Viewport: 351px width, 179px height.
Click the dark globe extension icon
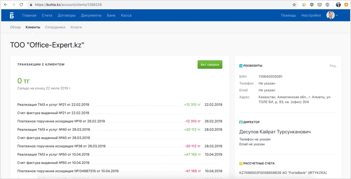pos(338,5)
